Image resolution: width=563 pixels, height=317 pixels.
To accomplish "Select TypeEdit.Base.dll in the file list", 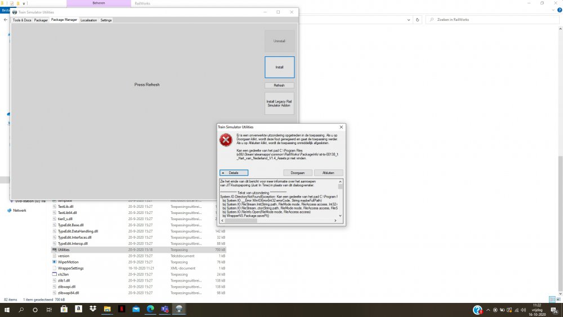I will [71, 225].
